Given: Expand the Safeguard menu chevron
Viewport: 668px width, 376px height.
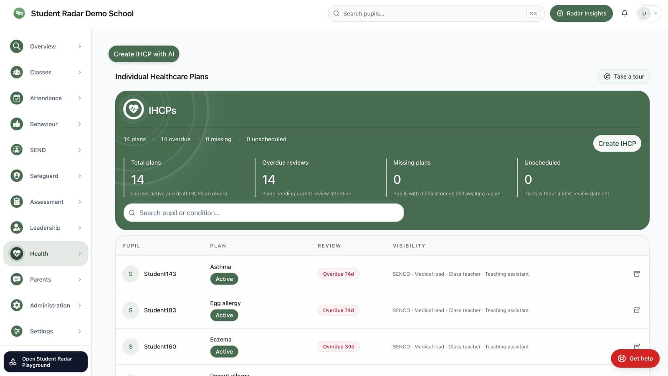Looking at the screenshot, I should (x=80, y=176).
